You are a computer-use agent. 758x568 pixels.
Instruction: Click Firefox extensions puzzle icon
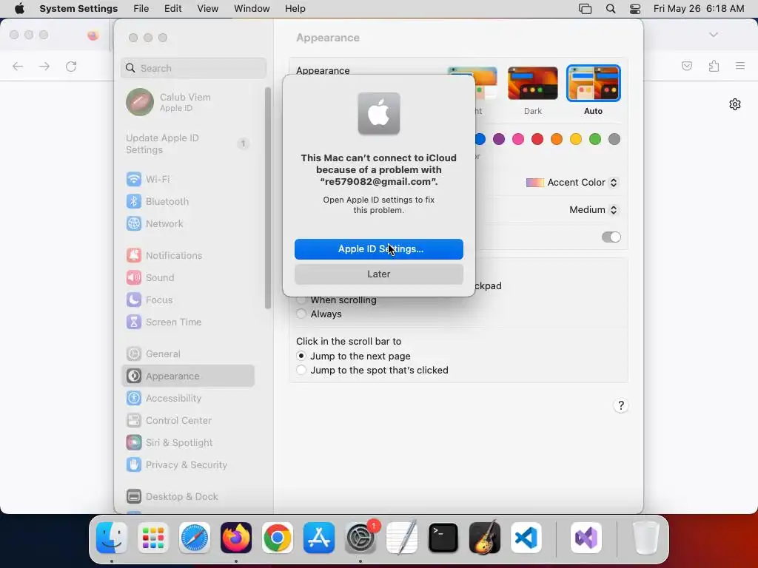pyautogui.click(x=714, y=66)
